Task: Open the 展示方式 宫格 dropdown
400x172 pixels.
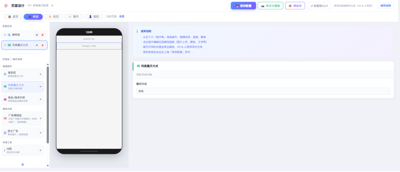Action: [263, 91]
